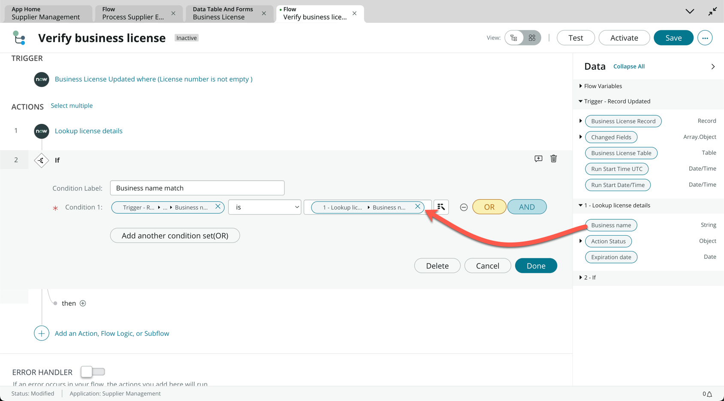
Task: Click the Done button
Action: (536, 266)
